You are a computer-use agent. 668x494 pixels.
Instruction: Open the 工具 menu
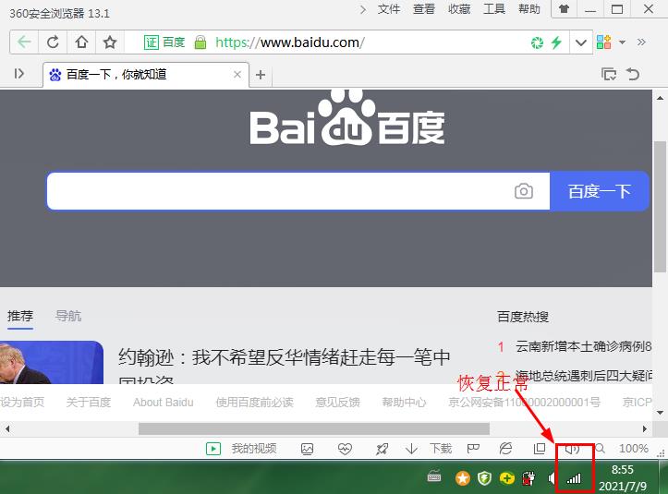493,9
